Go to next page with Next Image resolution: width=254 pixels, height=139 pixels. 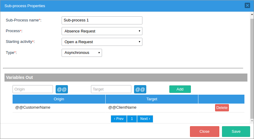[x=145, y=119]
